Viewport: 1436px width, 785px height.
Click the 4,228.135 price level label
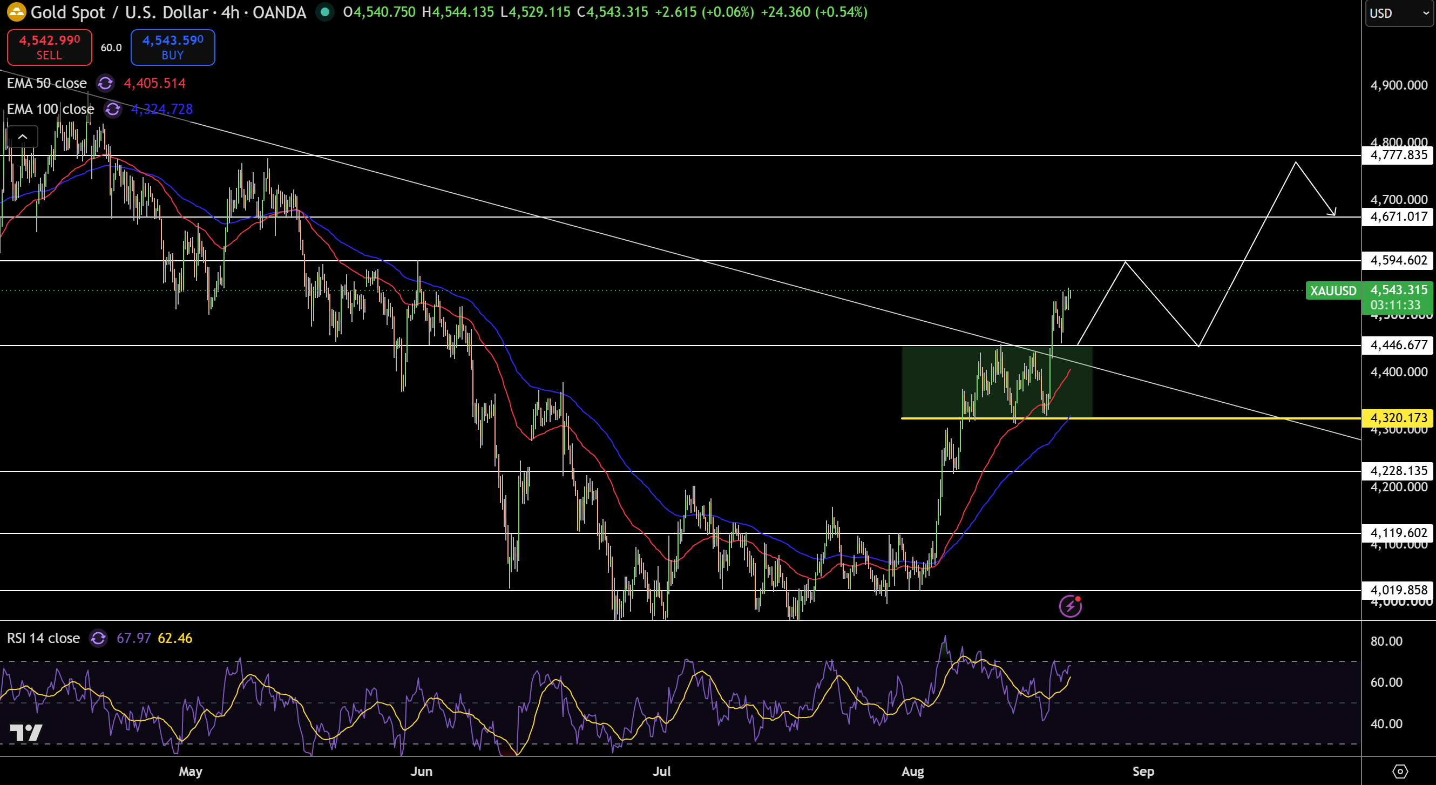1398,471
